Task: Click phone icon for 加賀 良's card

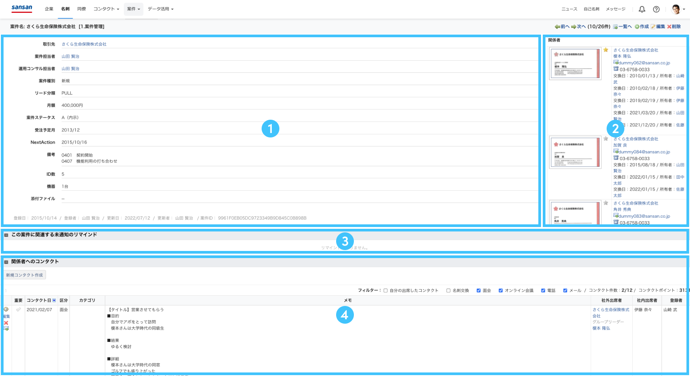Action: point(616,158)
